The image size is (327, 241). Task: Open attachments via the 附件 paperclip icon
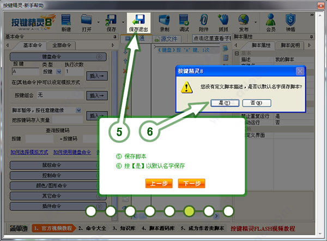coord(204,23)
